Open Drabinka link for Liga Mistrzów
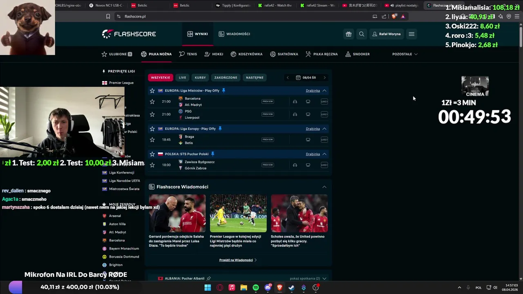Screen dimensions: 523x294 313,91
